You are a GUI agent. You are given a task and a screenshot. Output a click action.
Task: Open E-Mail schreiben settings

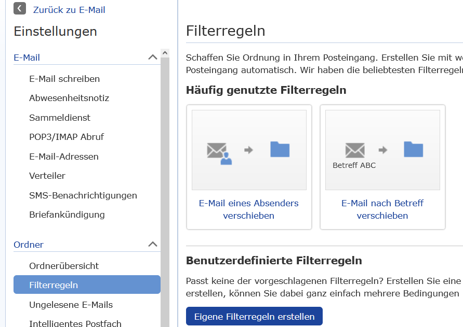tap(64, 79)
